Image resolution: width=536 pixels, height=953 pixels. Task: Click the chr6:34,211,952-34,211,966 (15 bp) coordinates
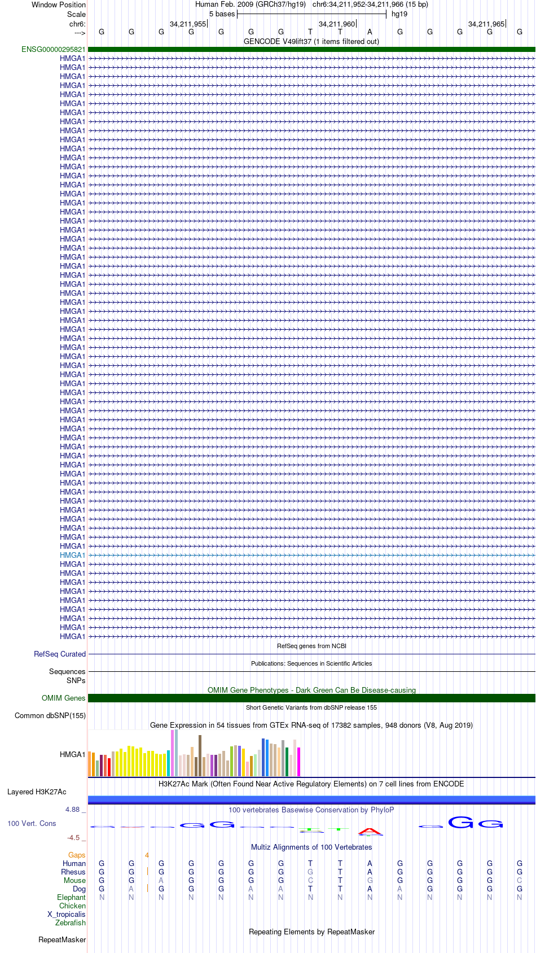(x=370, y=5)
